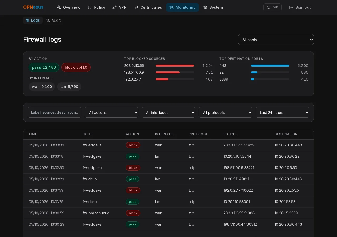This screenshot has height=237, width=337.
Task: Click the Source column header
Action: point(230,134)
